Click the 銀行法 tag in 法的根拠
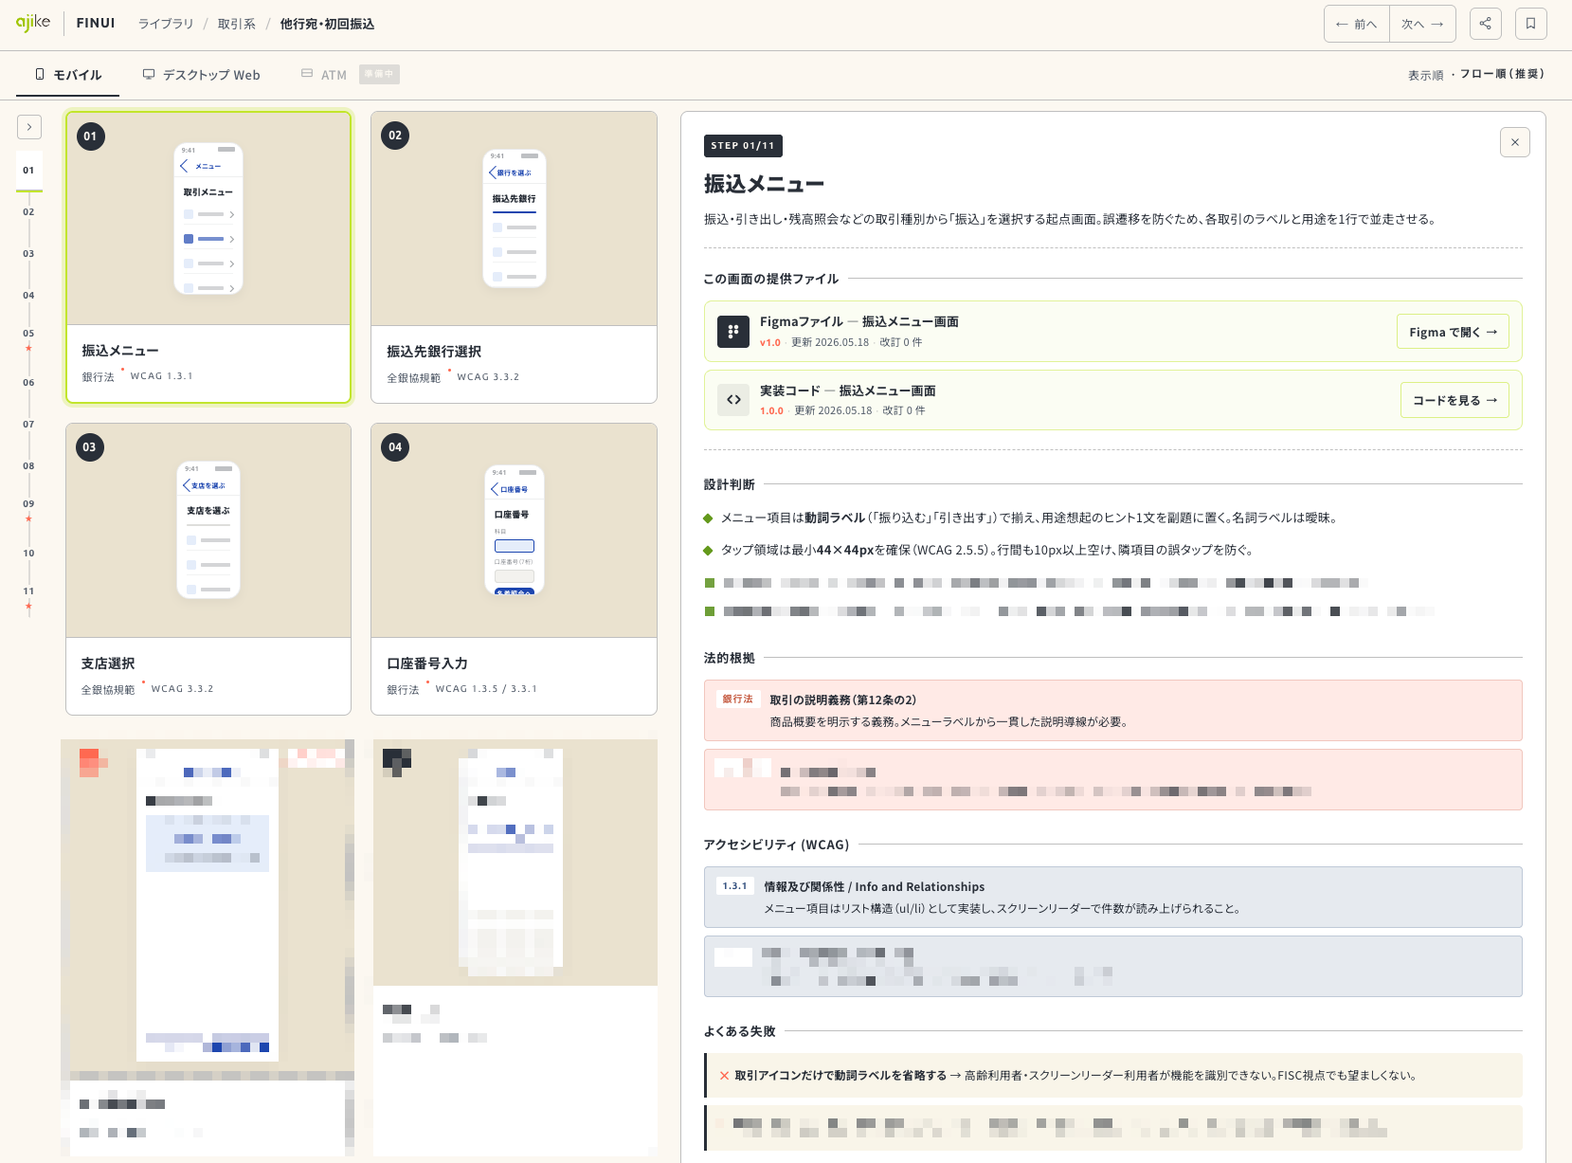This screenshot has width=1572, height=1163. tap(738, 700)
